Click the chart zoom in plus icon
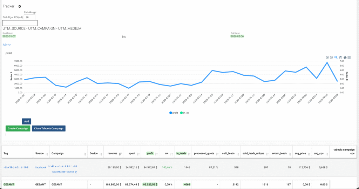The image size is (359, 189). point(327,58)
